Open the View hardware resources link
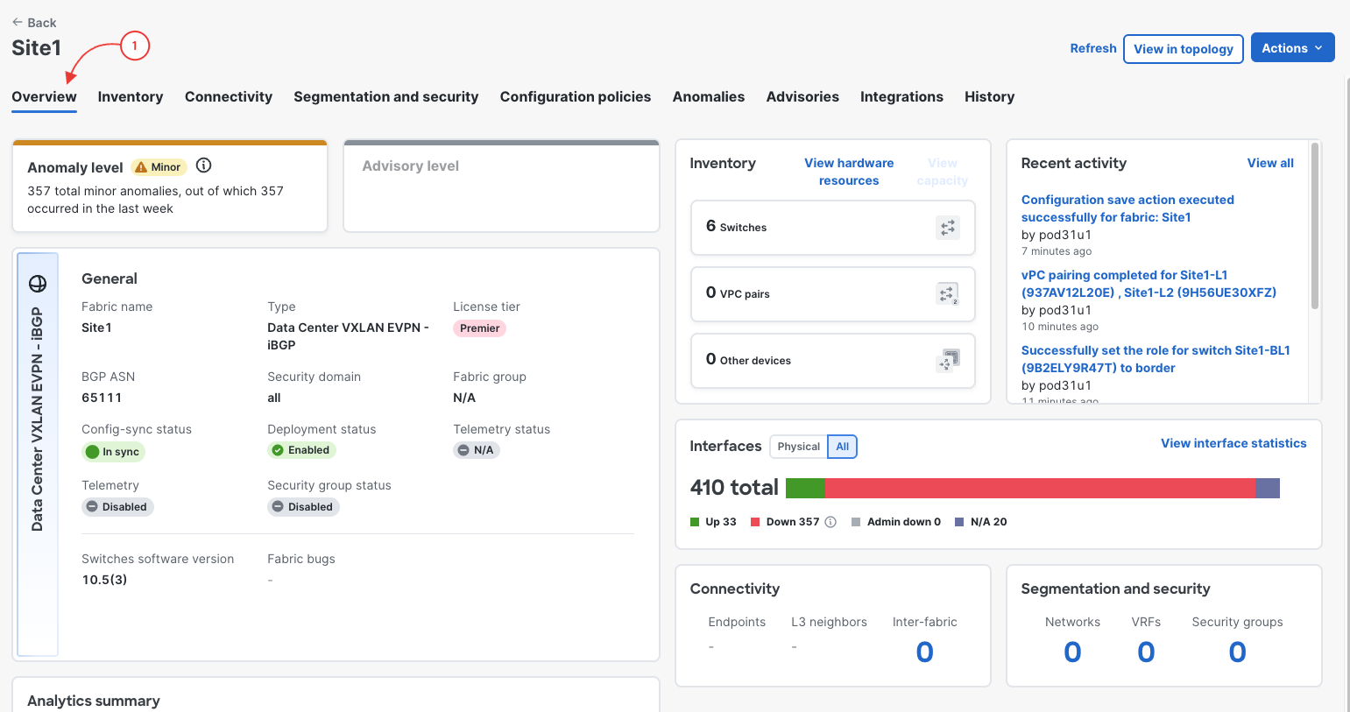The width and height of the screenshot is (1350, 712). [x=849, y=172]
